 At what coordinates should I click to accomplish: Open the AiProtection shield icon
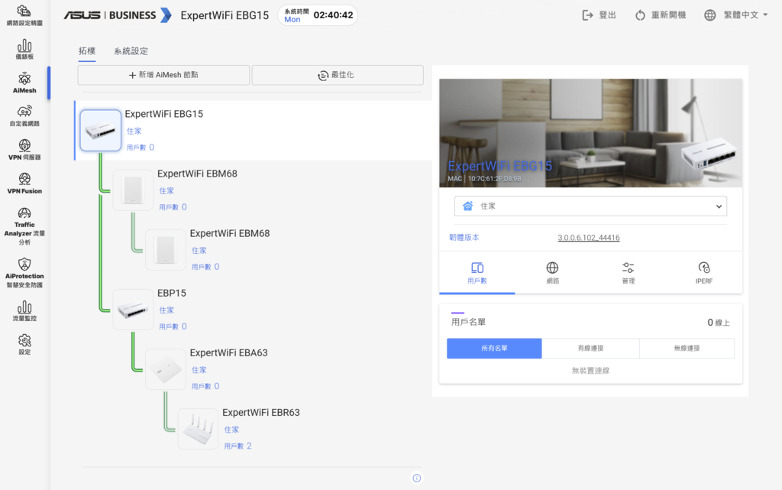(24, 264)
